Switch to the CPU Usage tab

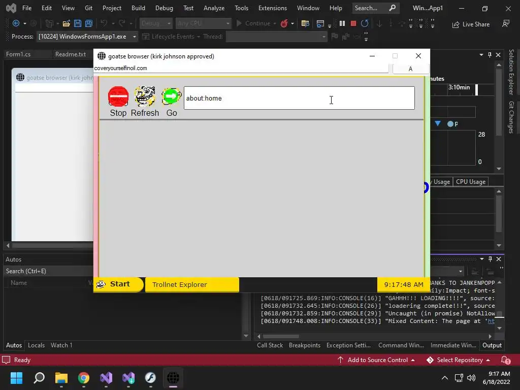[471, 182]
